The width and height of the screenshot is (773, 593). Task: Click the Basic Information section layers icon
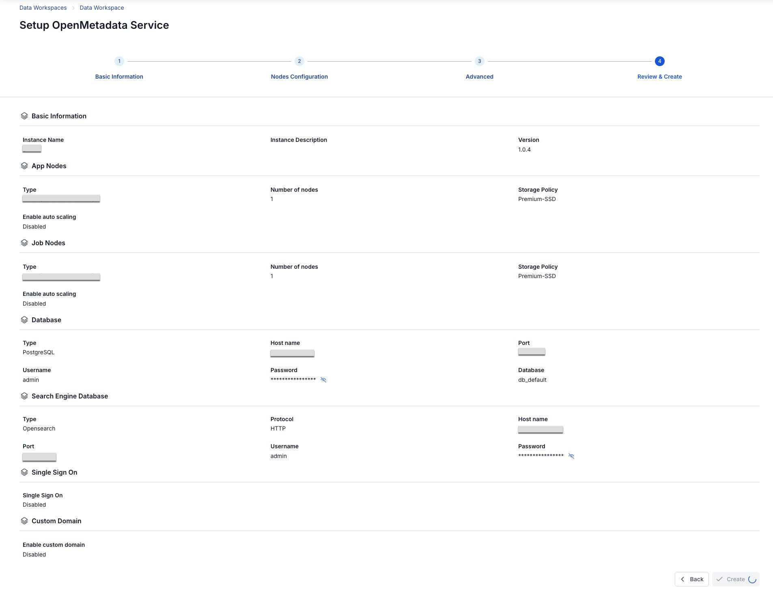pyautogui.click(x=24, y=116)
